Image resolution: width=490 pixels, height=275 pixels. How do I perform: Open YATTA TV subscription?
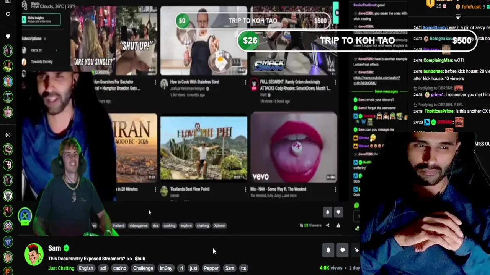click(36, 50)
